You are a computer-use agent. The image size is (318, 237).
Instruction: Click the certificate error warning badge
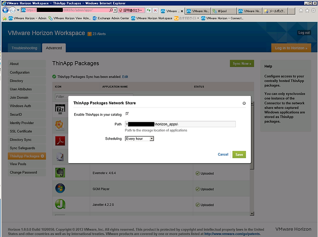tap(132, 10)
